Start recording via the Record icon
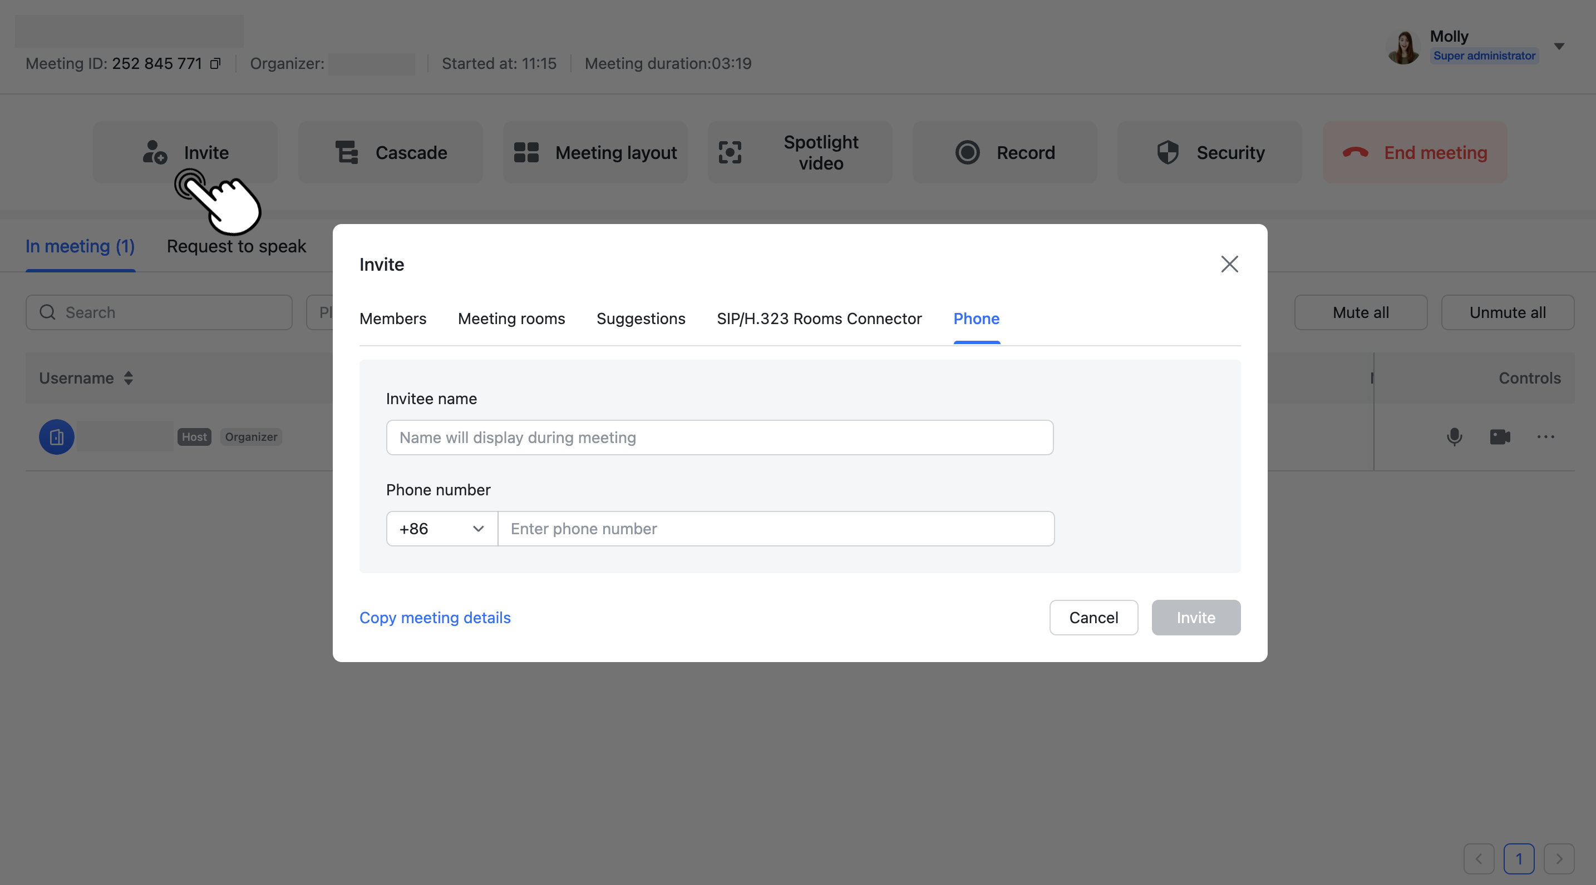The height and width of the screenshot is (885, 1596). tap(967, 152)
